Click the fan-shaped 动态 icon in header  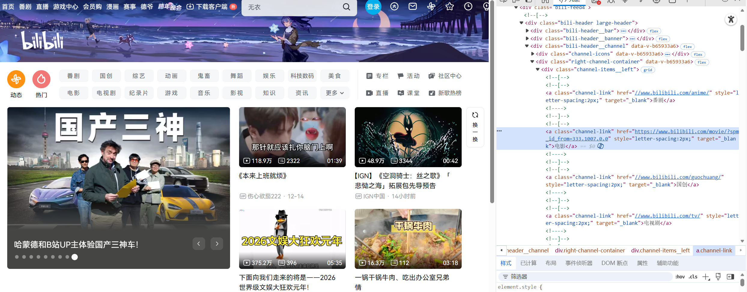(x=431, y=6)
